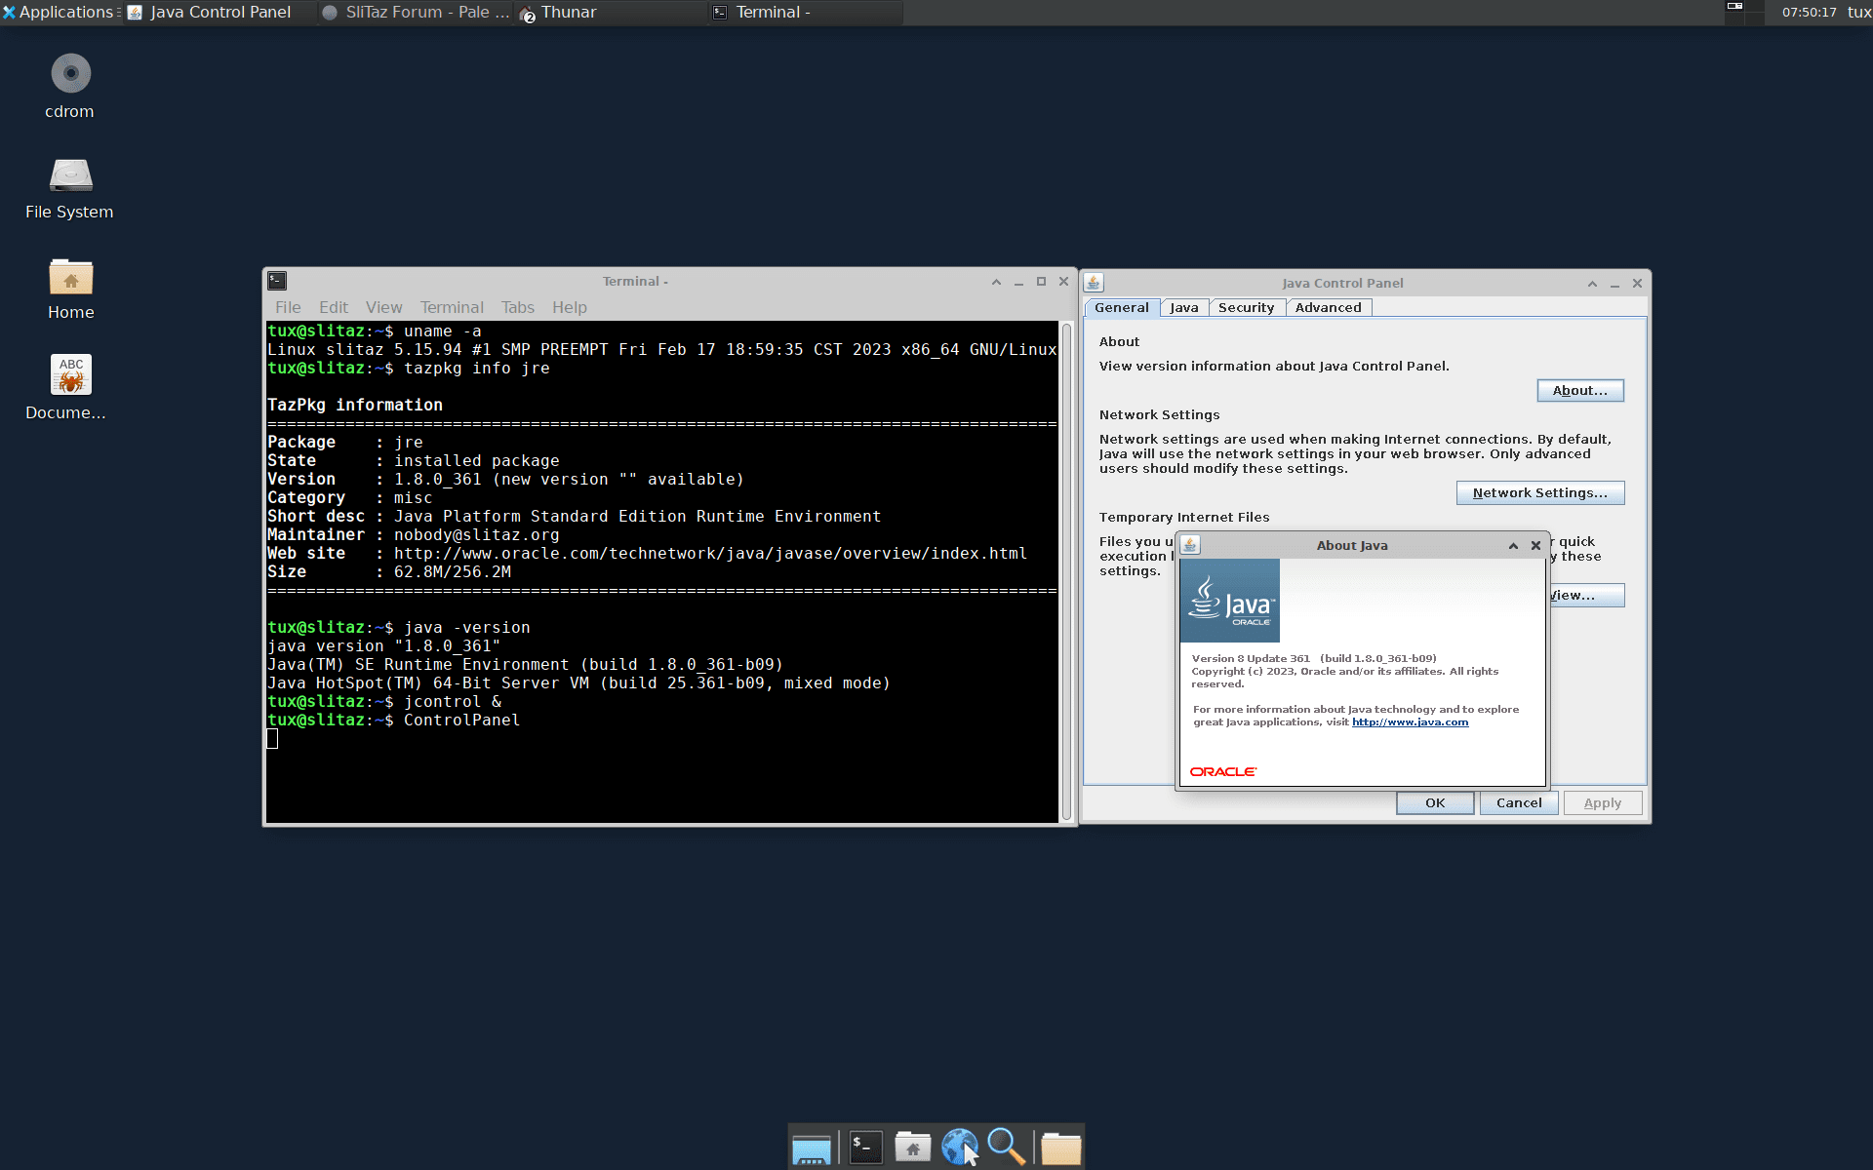1873x1170 pixels.
Task: Open the home folder dock icon
Action: tap(912, 1148)
